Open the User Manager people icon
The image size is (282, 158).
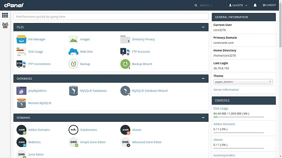click(5, 25)
